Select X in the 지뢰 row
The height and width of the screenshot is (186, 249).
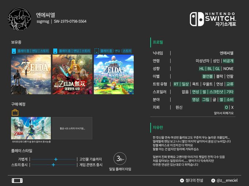pos(232,107)
